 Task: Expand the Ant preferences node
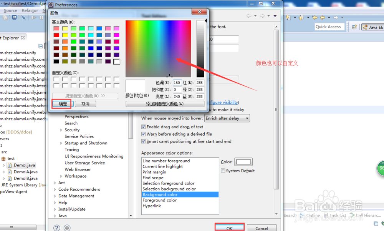tap(55, 183)
